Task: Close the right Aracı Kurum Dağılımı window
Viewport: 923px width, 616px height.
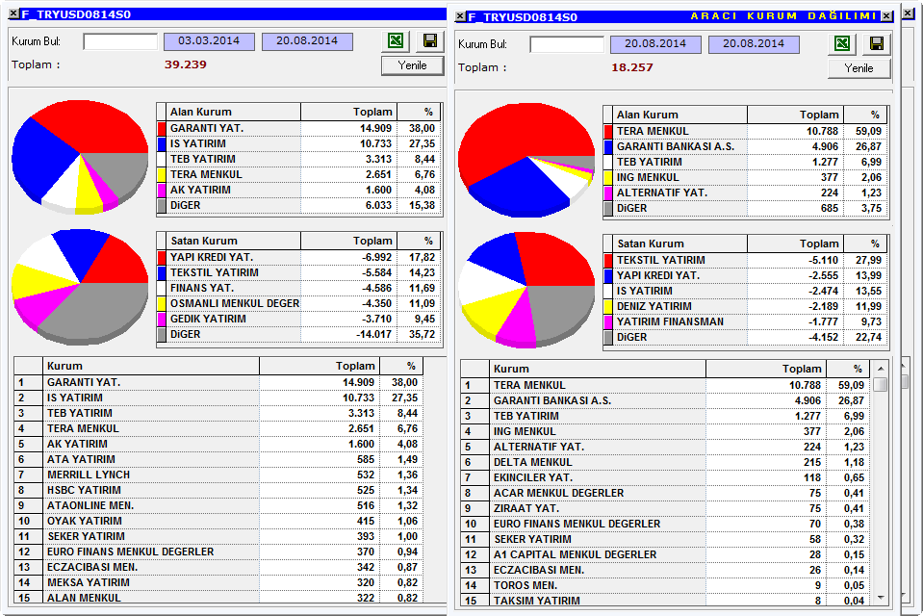Action: 886,16
